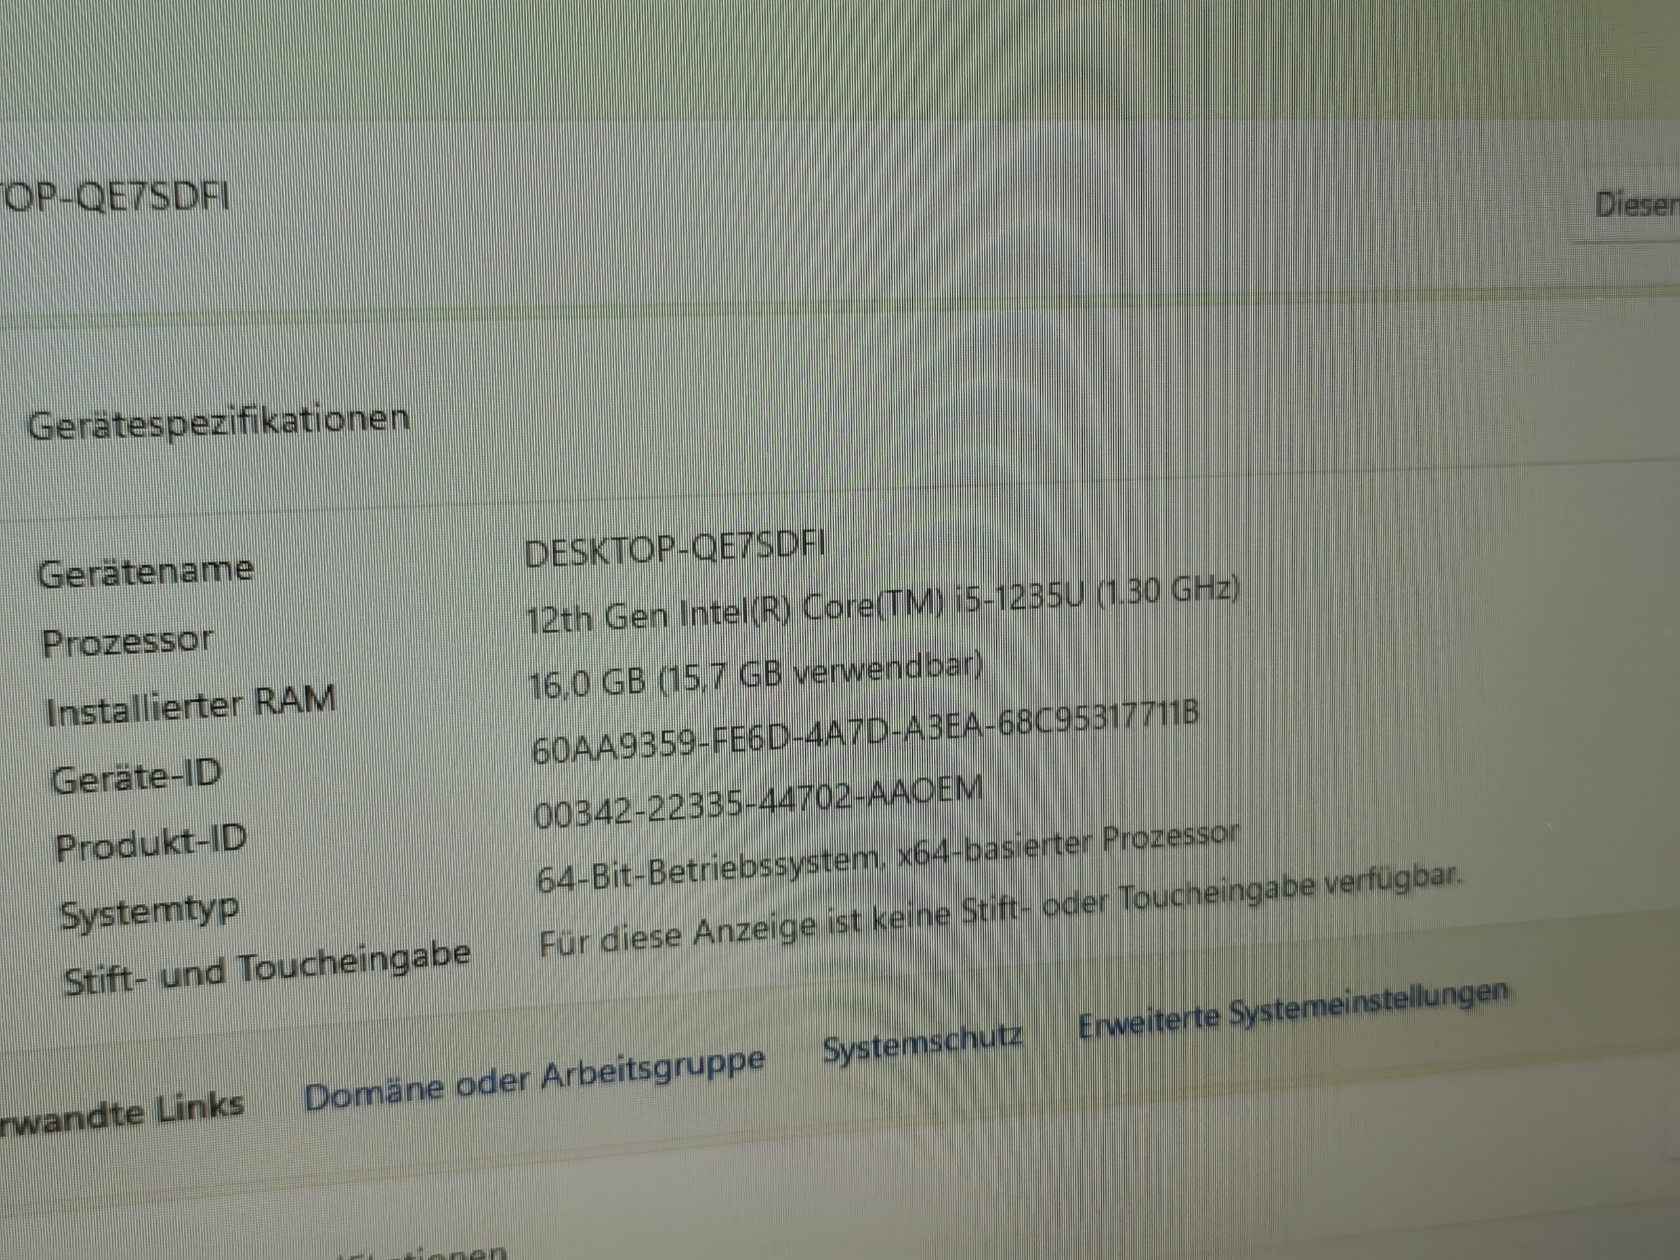Click the Prozessor label
The width and height of the screenshot is (1680, 1260).
(127, 642)
